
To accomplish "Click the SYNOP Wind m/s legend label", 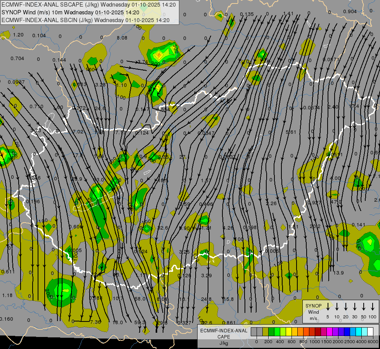I will (x=313, y=312).
